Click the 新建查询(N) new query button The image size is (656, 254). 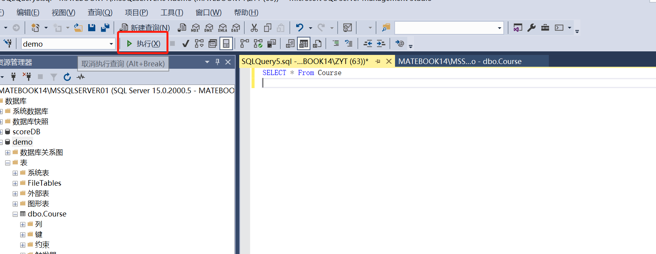tap(145, 28)
